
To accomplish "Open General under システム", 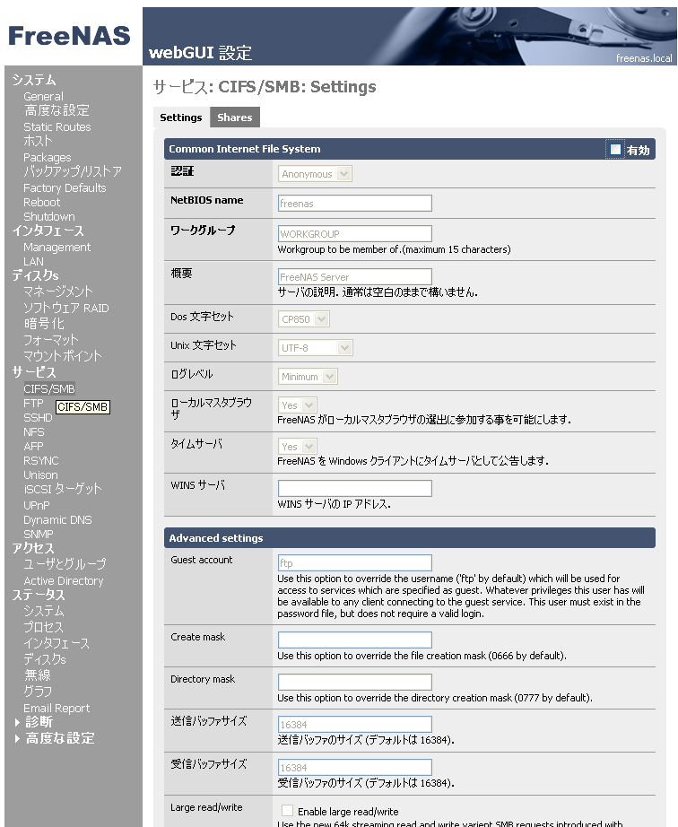I will [x=43, y=97].
